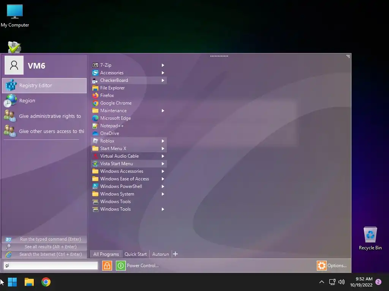Click the CheckerBoard icon

point(95,80)
